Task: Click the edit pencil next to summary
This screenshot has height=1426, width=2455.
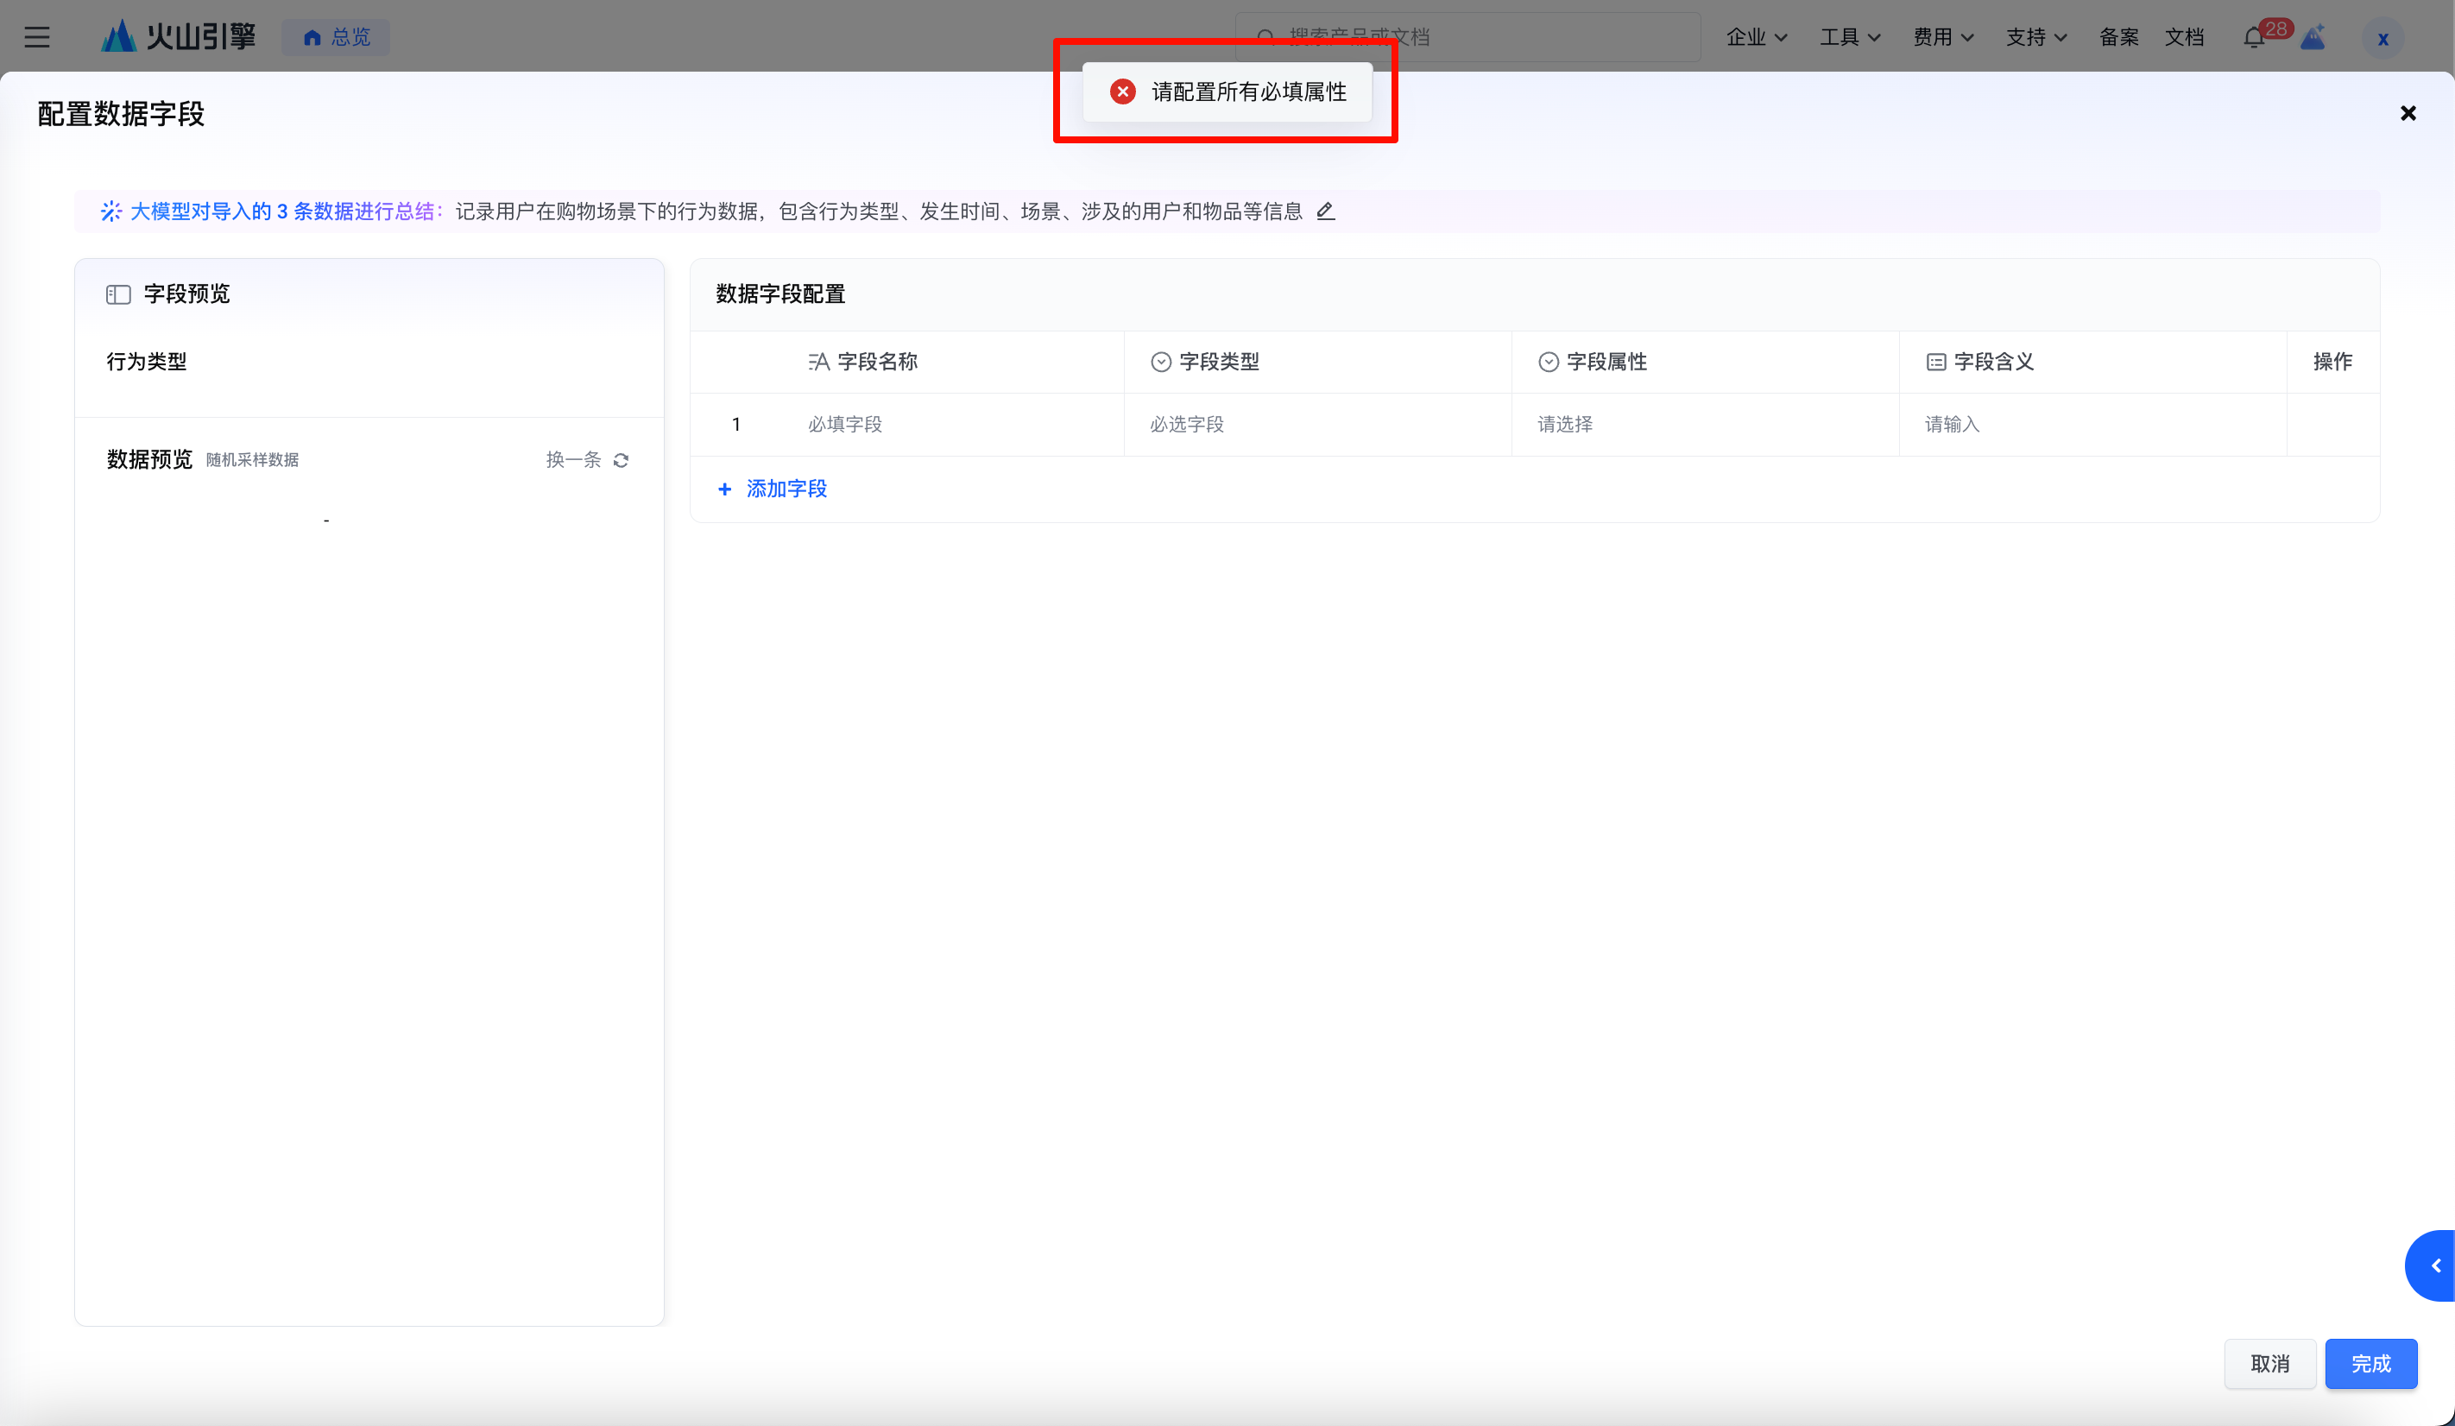Action: click(x=1325, y=211)
